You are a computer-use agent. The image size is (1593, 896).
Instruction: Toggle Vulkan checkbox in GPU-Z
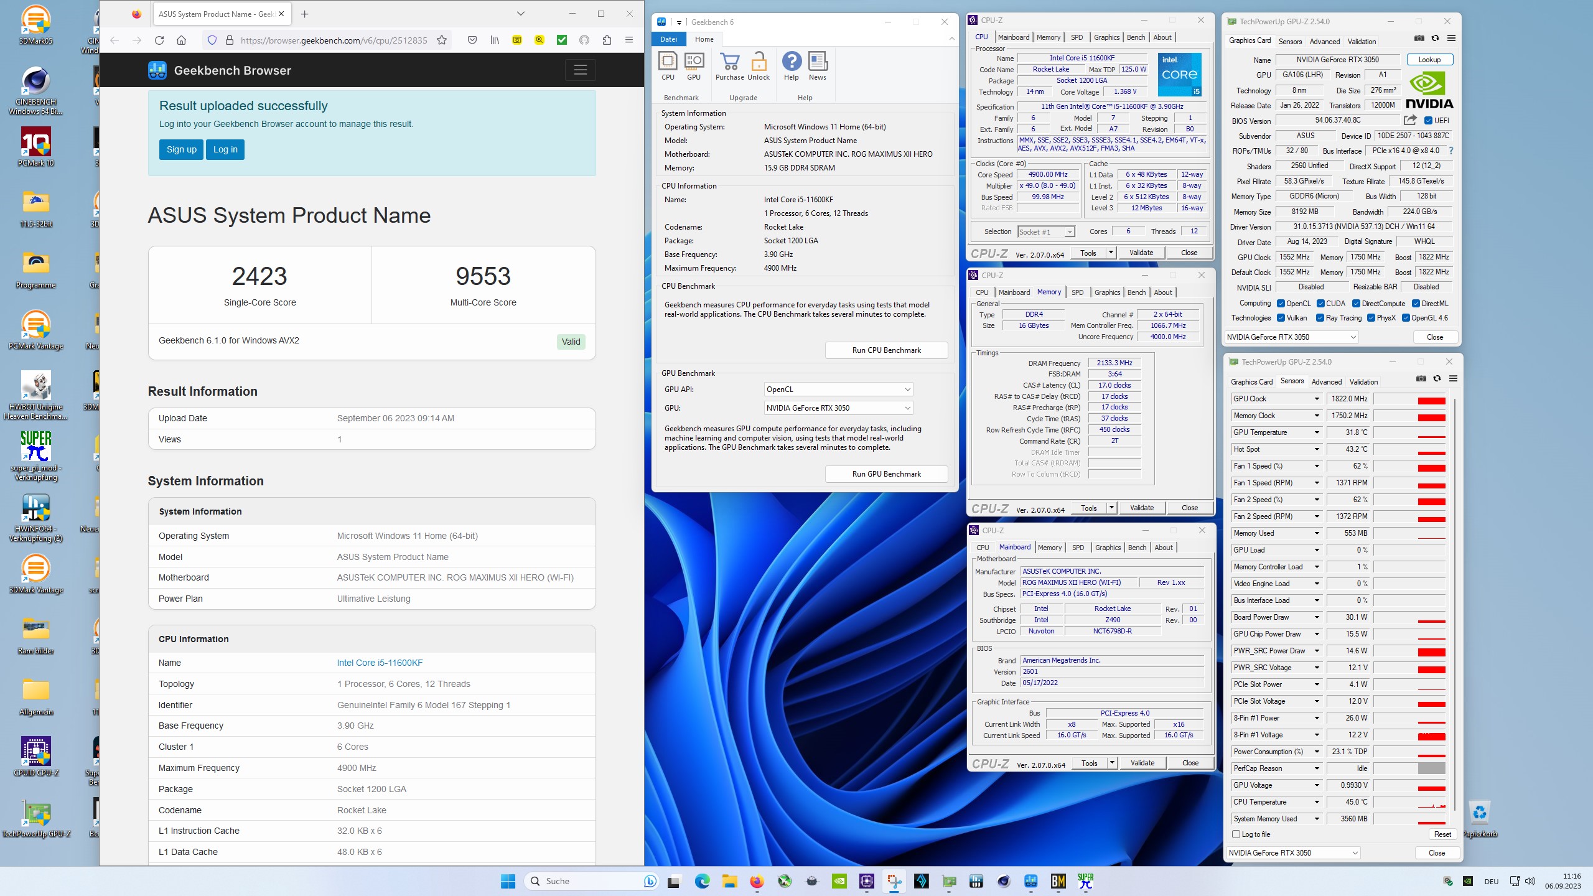coord(1281,318)
